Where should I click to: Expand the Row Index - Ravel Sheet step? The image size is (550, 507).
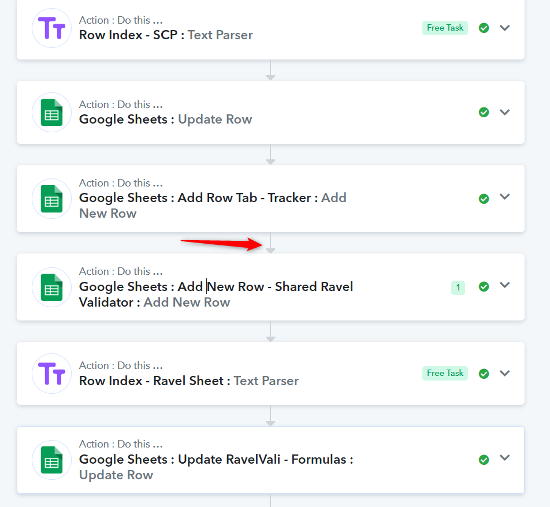click(504, 373)
